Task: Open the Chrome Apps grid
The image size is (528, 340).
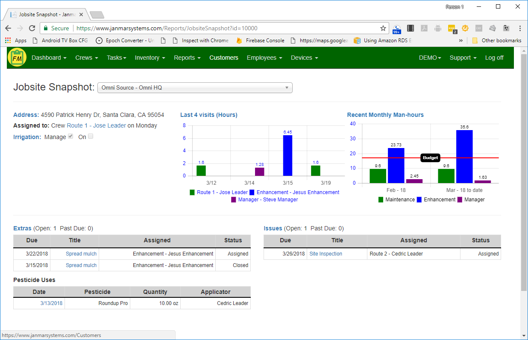Action: pos(7,40)
